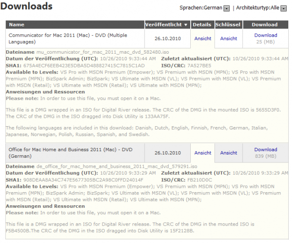Click the filename mu_communicator_for_mac_2011_mac_dvd_582480.iso
The image size is (292, 243).
click(x=103, y=52)
